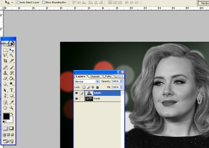Open the Fill percentage arrow
The height and width of the screenshot is (148, 209).
[122, 87]
